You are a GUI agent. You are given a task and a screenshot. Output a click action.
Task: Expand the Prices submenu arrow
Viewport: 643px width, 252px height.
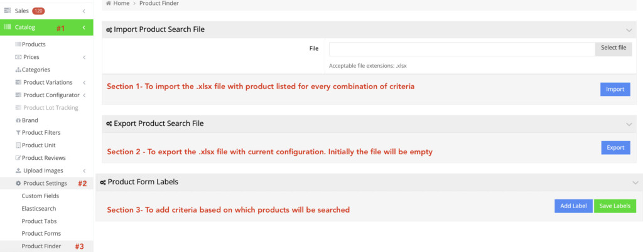pyautogui.click(x=84, y=58)
